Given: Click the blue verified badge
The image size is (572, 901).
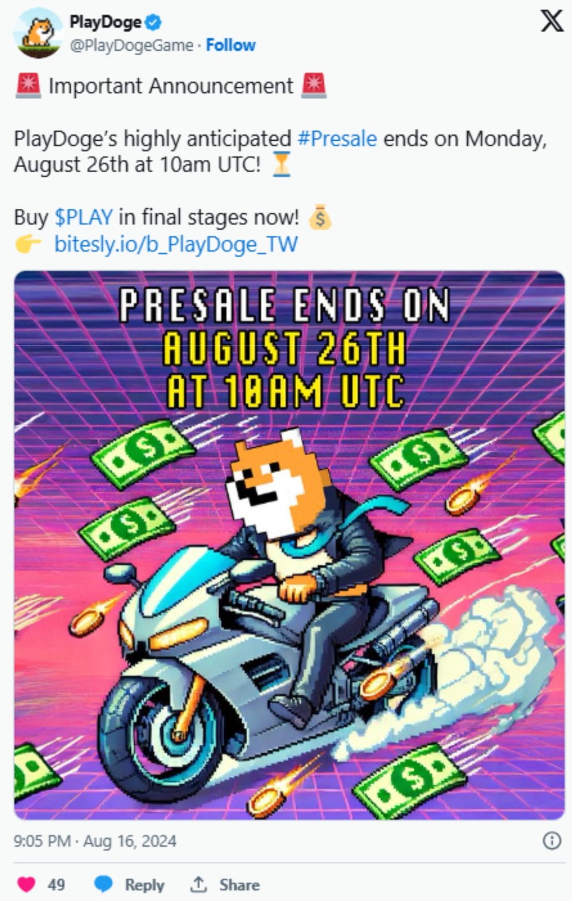Looking at the screenshot, I should 154,22.
